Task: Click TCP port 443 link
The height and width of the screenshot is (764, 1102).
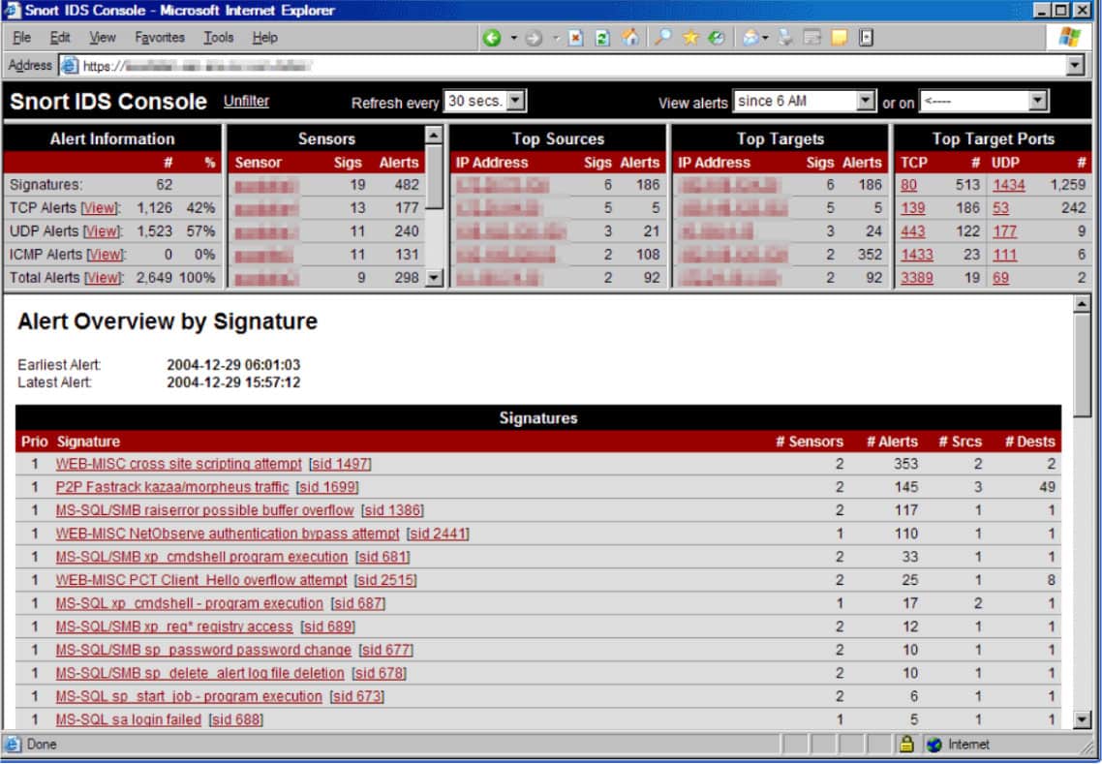Action: pyautogui.click(x=913, y=231)
